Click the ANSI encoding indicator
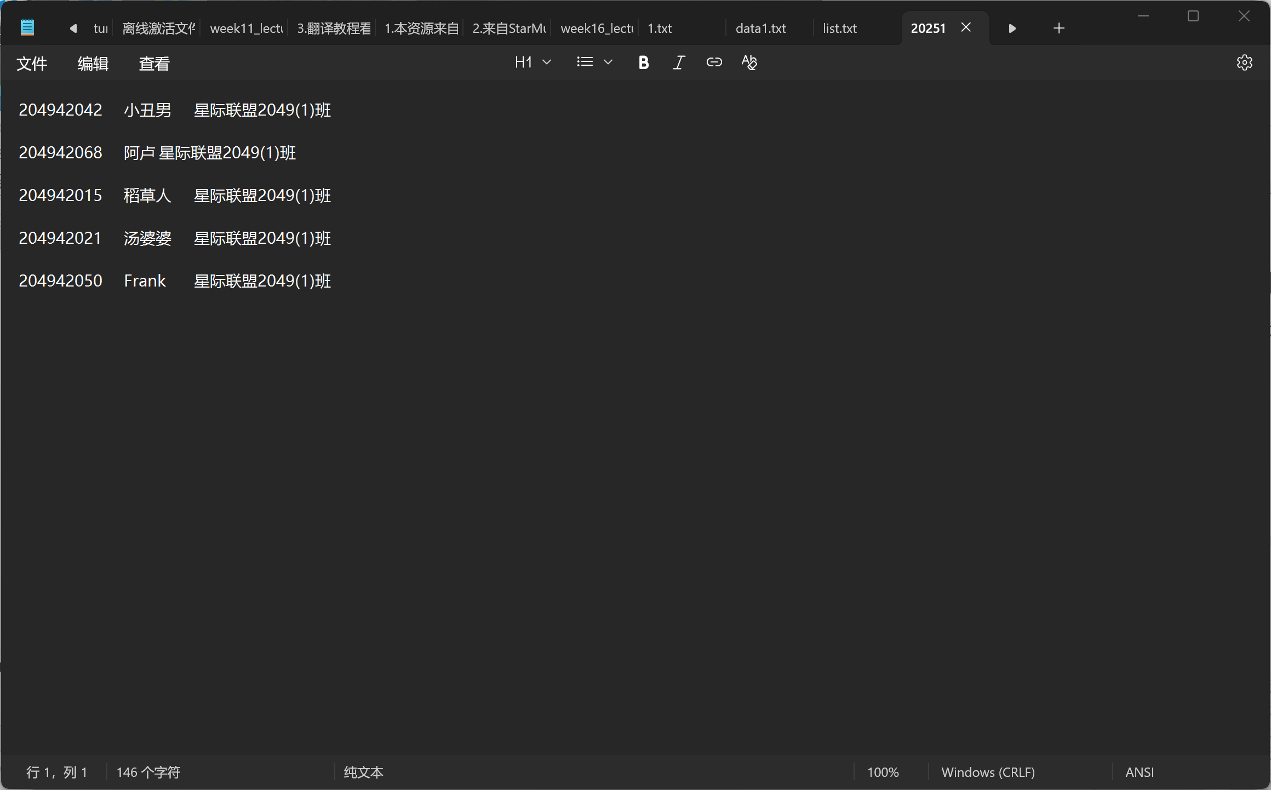Screen dimensions: 1271x790 click(1140, 772)
